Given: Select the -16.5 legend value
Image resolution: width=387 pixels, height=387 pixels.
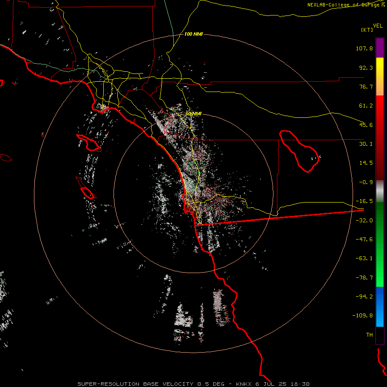Looking at the screenshot, I should 364,201.
